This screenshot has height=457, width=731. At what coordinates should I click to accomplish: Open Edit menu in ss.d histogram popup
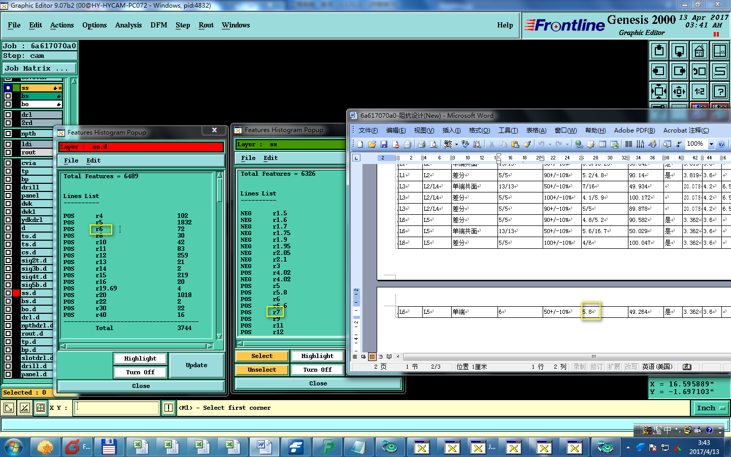tap(93, 160)
